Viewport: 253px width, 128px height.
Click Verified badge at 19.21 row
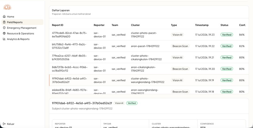(227, 58)
